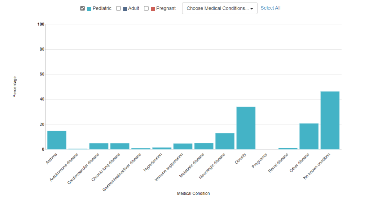Click the Pediatric legend label text
Image resolution: width=369 pixels, height=200 pixels.
click(102, 8)
